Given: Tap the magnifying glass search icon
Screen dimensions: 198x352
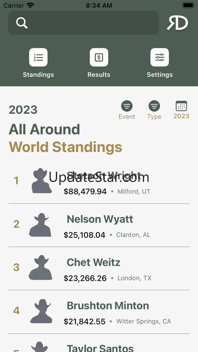Looking at the screenshot, I should (22, 23).
